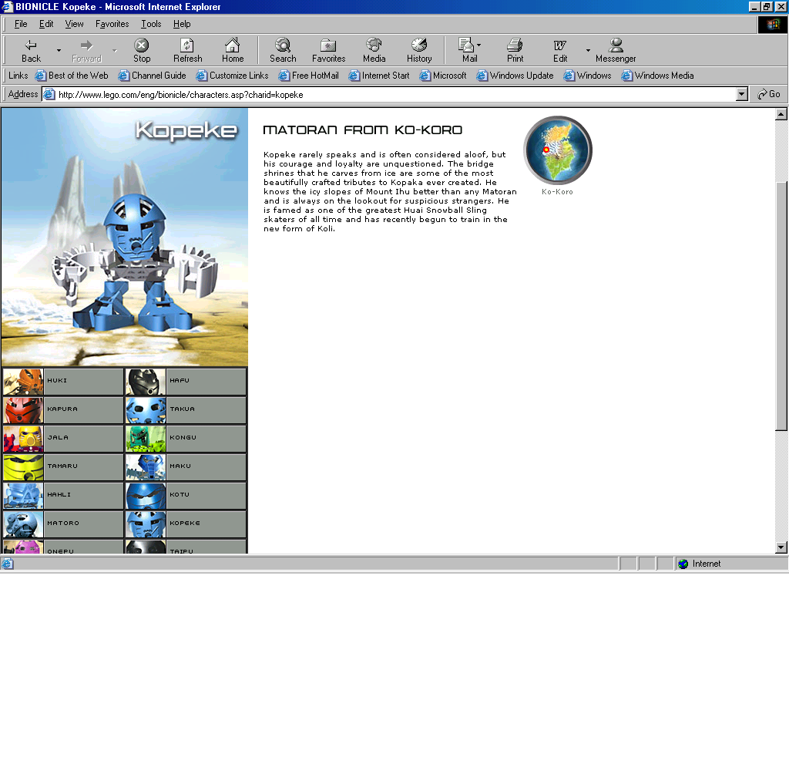Click the MATORO name label

[x=63, y=523]
